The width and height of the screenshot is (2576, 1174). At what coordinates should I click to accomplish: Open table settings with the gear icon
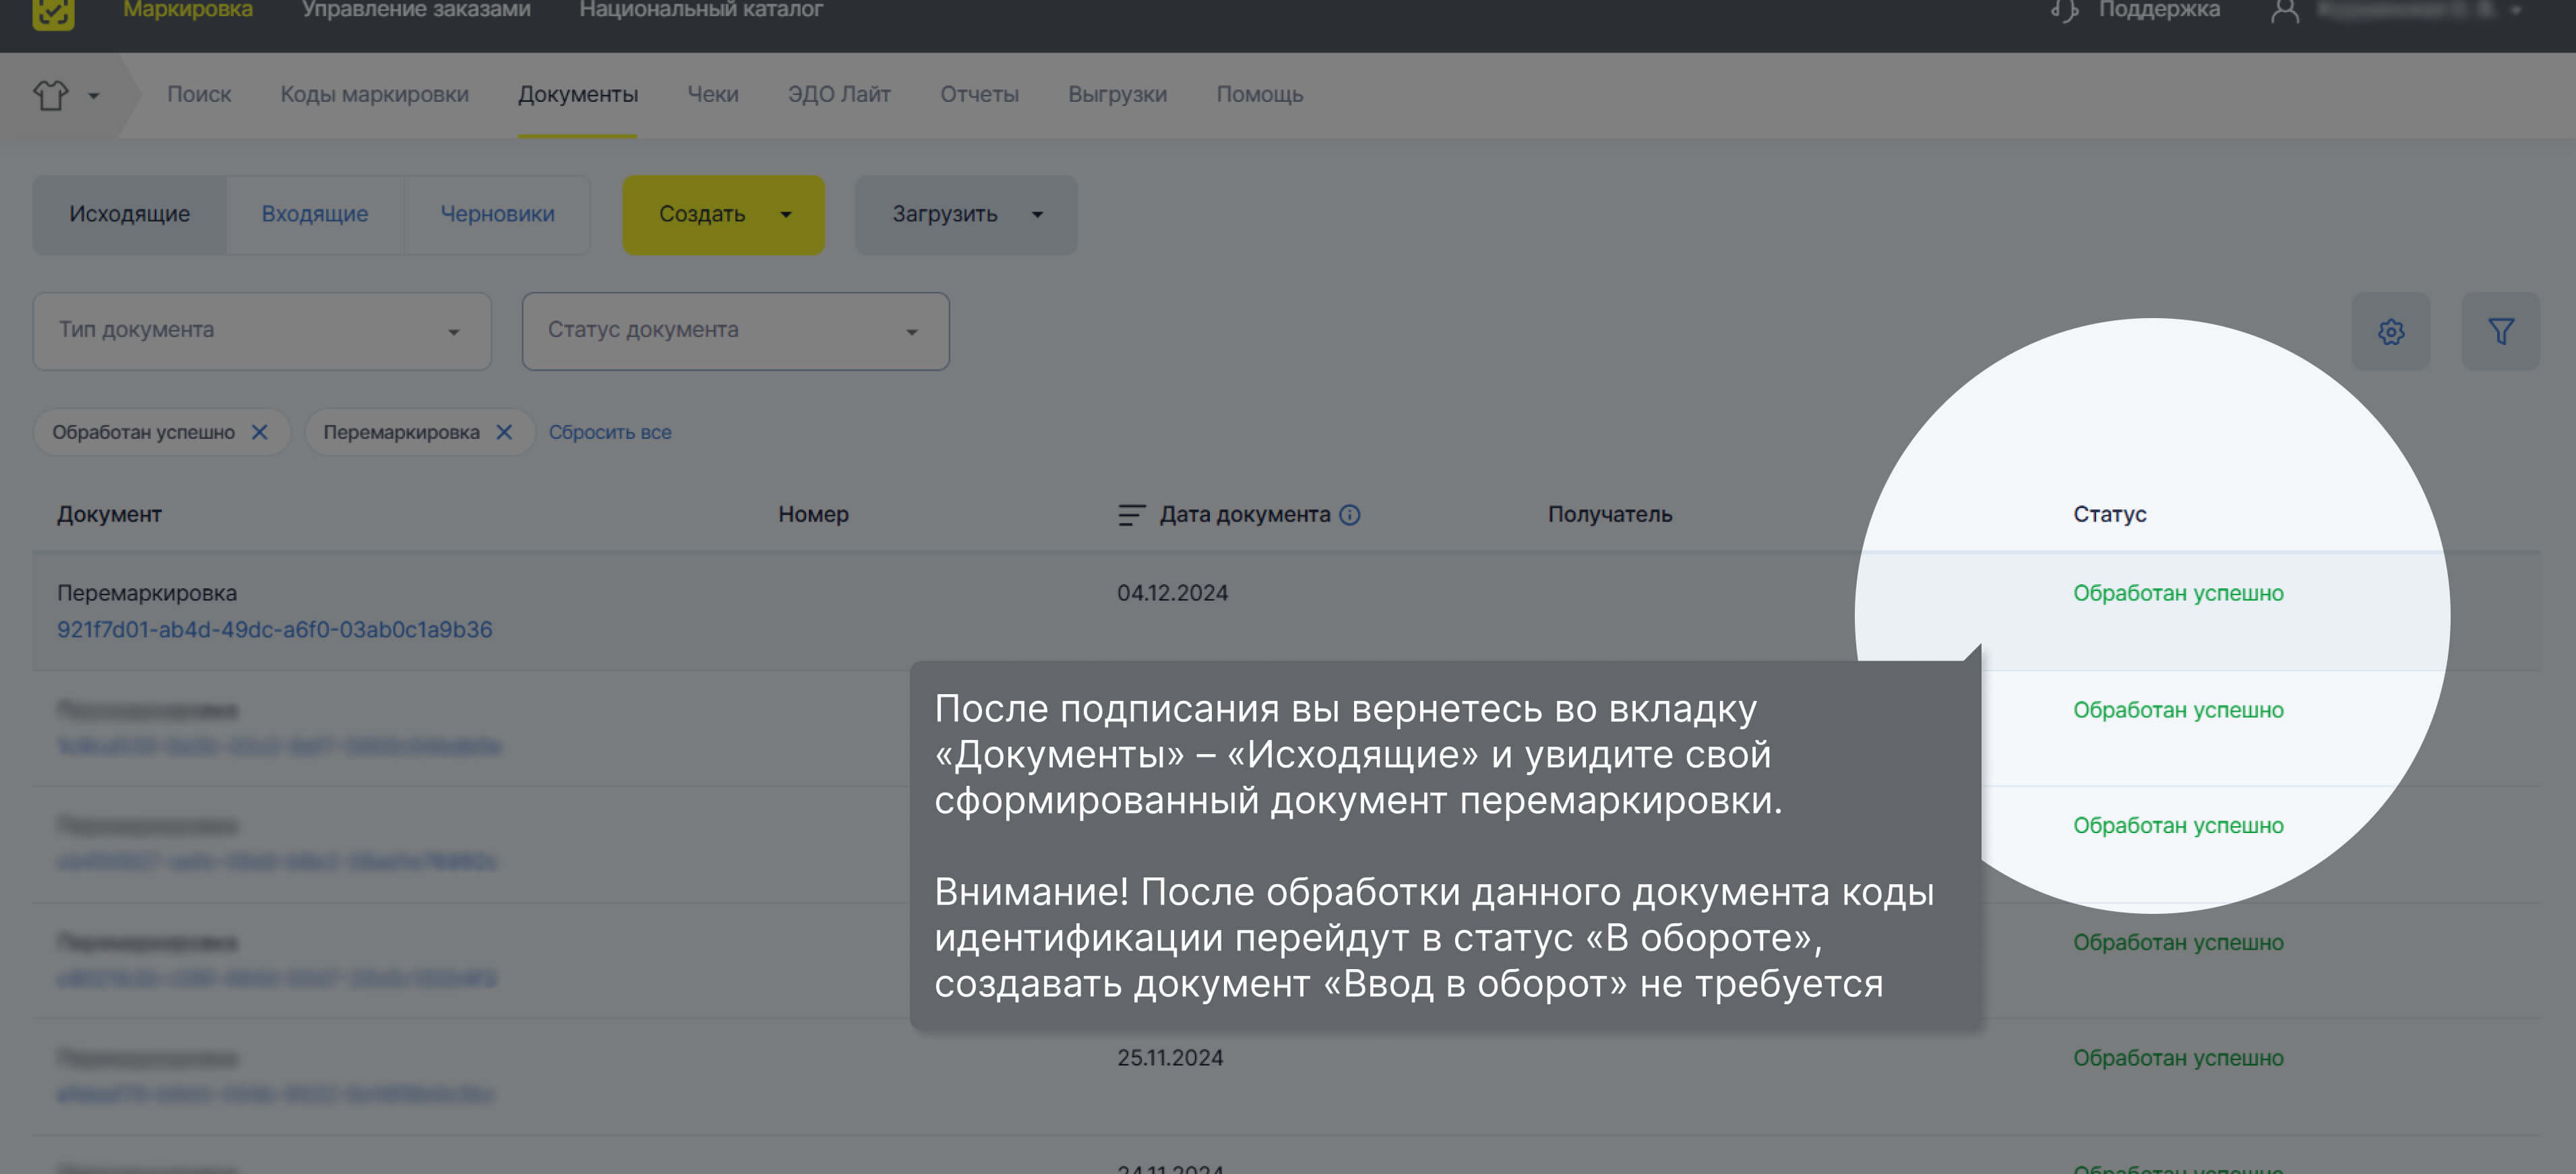coord(2392,331)
